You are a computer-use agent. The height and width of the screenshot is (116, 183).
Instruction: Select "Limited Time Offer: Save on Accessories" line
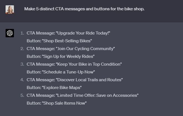[82, 95]
